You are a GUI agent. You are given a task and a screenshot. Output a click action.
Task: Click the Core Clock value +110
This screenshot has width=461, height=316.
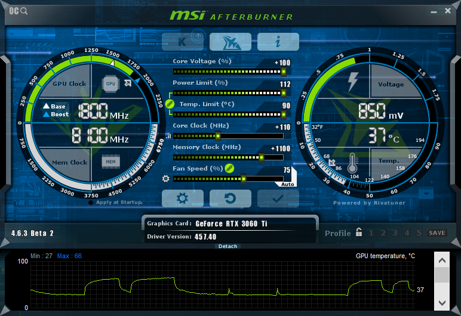pyautogui.click(x=283, y=127)
